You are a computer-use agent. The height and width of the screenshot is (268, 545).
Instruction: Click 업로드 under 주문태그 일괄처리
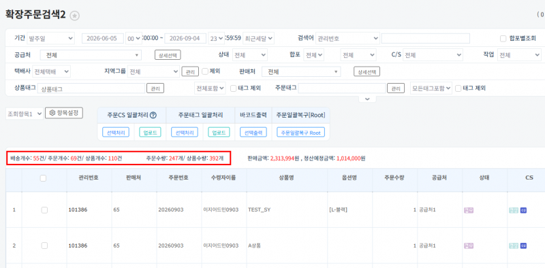[x=219, y=132]
